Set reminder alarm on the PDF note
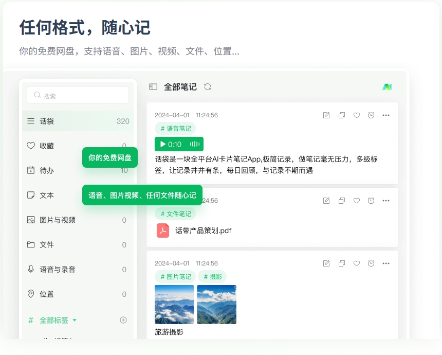Image resolution: width=442 pixels, height=355 pixels. pyautogui.click(x=371, y=201)
